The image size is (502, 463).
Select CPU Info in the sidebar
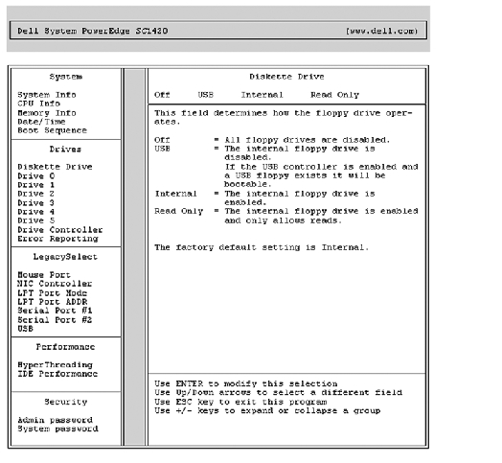[38, 104]
